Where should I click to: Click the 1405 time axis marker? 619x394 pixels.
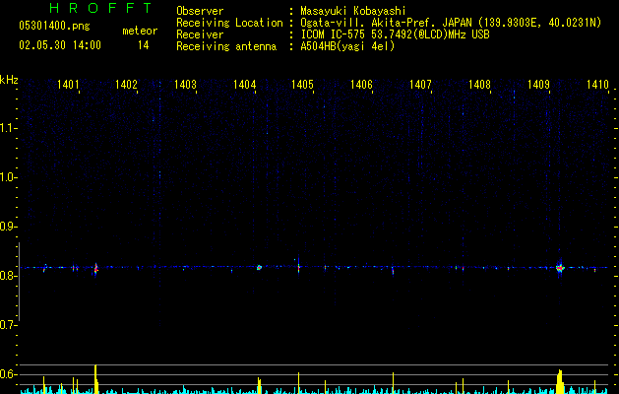302,85
